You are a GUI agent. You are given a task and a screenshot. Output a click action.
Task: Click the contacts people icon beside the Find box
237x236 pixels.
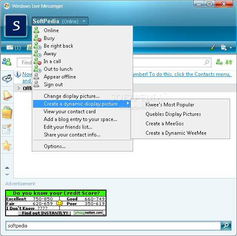tap(7, 62)
